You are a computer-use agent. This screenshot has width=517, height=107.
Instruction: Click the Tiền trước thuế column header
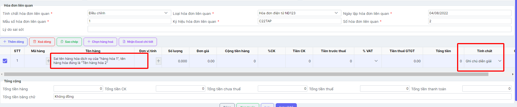(333, 51)
